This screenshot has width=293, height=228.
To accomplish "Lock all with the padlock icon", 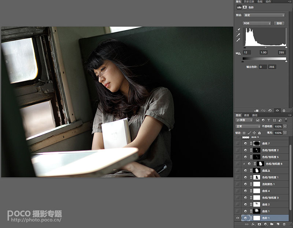I will [259, 133].
